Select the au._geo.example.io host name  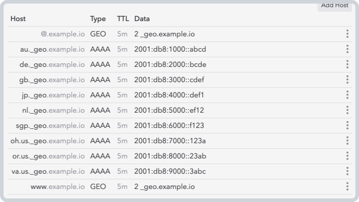[53, 49]
